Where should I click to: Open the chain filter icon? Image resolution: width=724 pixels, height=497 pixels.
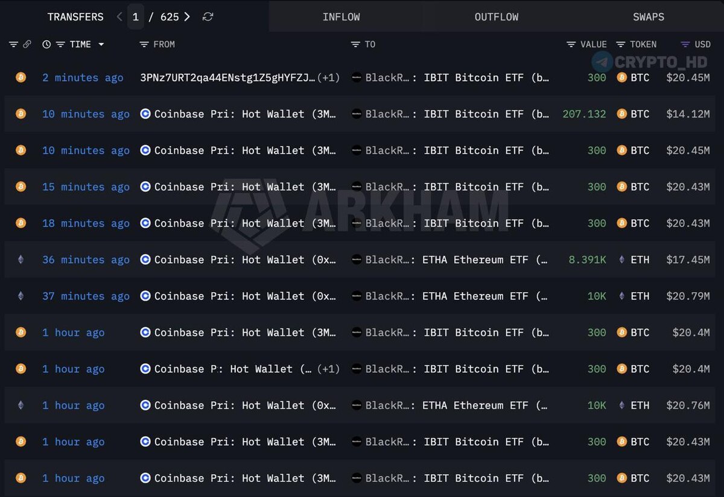13,45
